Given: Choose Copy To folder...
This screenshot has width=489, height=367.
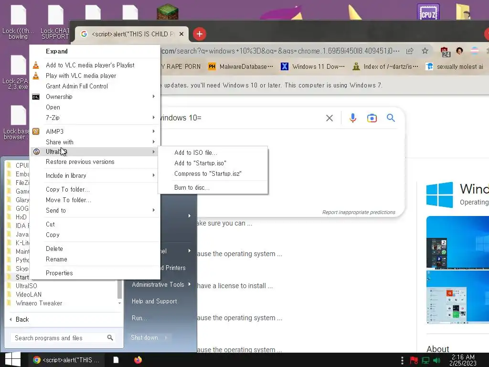Looking at the screenshot, I should (95, 189).
